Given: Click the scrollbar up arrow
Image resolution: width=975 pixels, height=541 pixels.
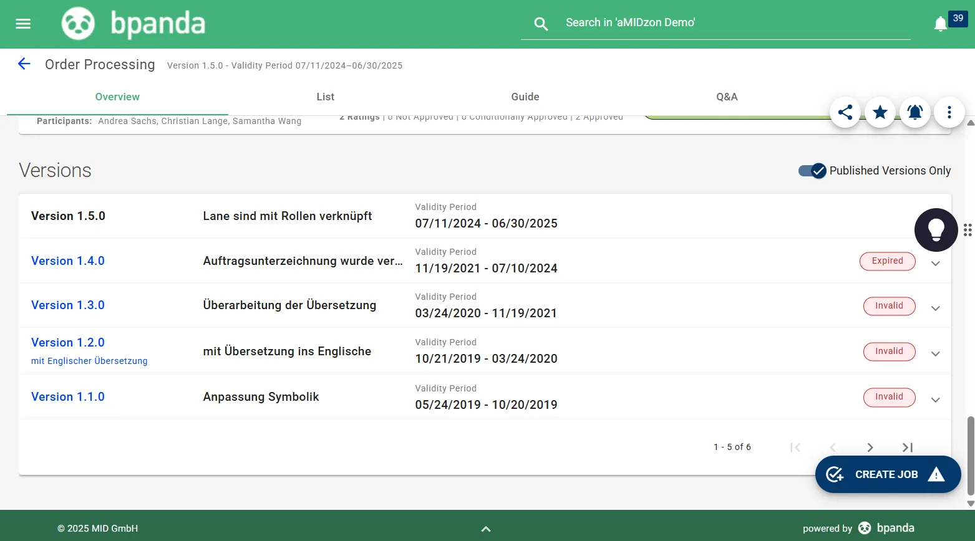Looking at the screenshot, I should (x=971, y=123).
